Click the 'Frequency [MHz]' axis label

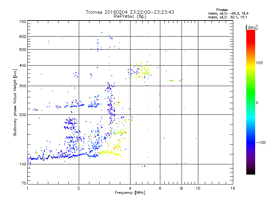130,193
